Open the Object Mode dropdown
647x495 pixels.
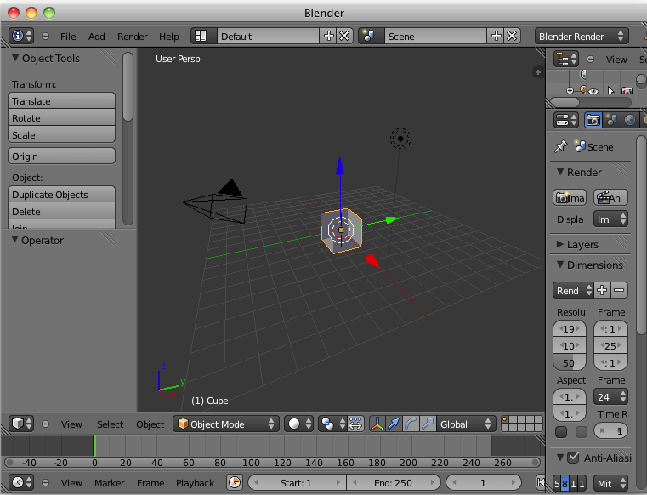(x=226, y=424)
